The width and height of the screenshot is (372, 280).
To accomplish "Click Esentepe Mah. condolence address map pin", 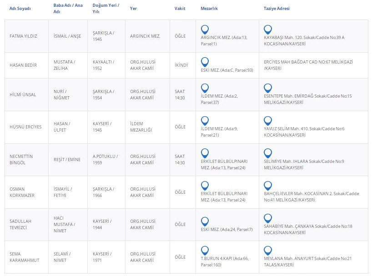I will [x=268, y=88].
